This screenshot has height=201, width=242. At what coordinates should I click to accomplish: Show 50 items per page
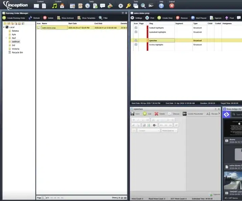tap(122, 198)
